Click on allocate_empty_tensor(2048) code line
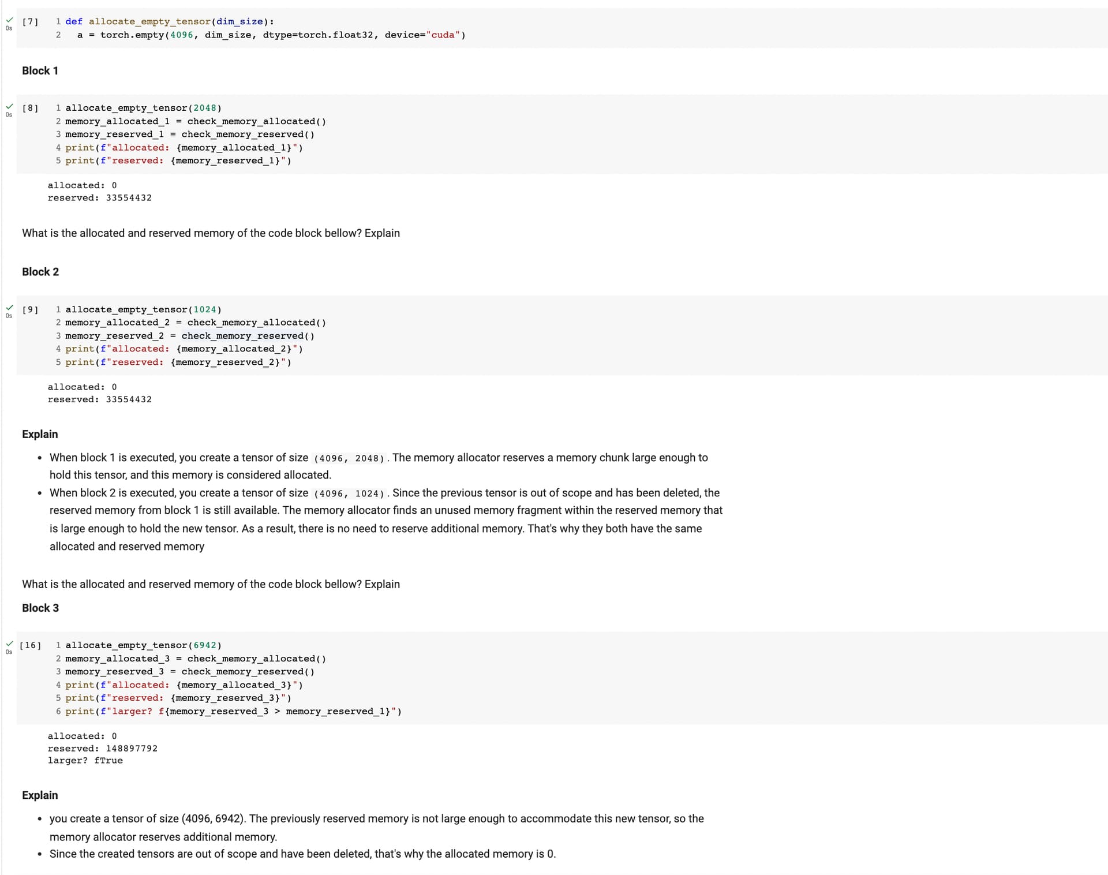 click(x=143, y=108)
